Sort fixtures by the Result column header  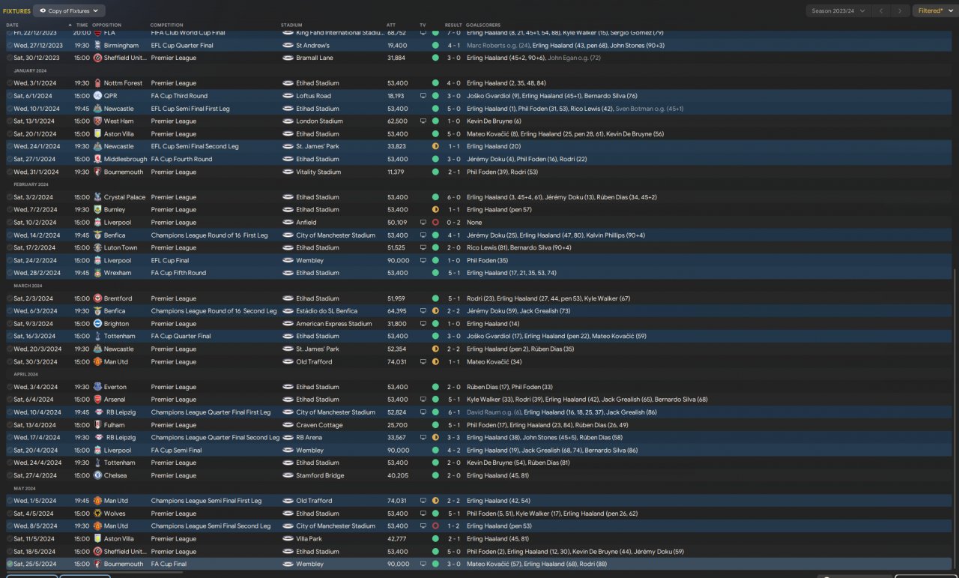point(453,25)
